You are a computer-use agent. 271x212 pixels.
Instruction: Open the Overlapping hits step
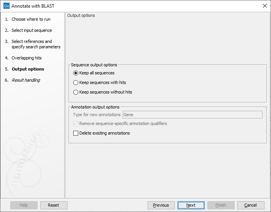(26, 58)
